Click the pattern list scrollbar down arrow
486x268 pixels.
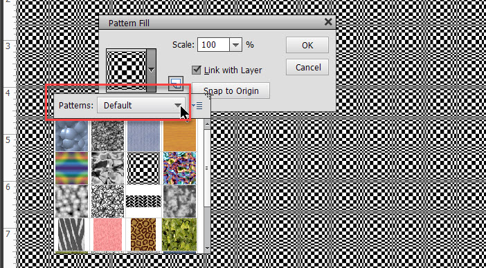[x=207, y=248]
